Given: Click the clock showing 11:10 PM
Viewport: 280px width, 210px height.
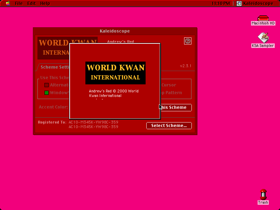Looking at the screenshot, I should coord(221,3).
